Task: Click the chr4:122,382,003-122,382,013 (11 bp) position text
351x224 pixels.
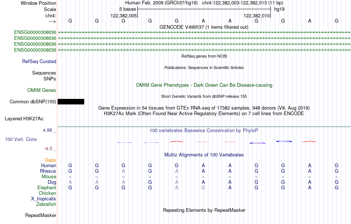Action: pyautogui.click(x=242, y=3)
